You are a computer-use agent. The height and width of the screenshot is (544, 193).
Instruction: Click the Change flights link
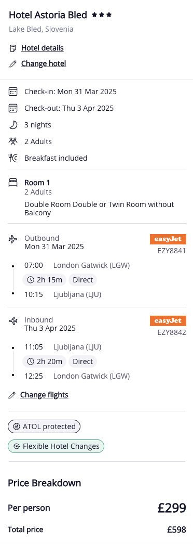click(x=44, y=395)
